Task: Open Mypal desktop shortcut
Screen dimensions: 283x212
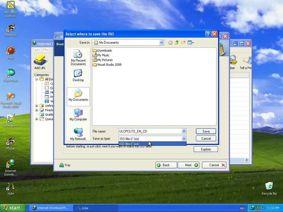Action: point(11,144)
